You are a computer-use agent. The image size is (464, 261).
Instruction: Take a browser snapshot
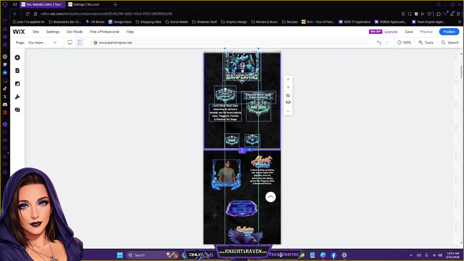point(410,14)
